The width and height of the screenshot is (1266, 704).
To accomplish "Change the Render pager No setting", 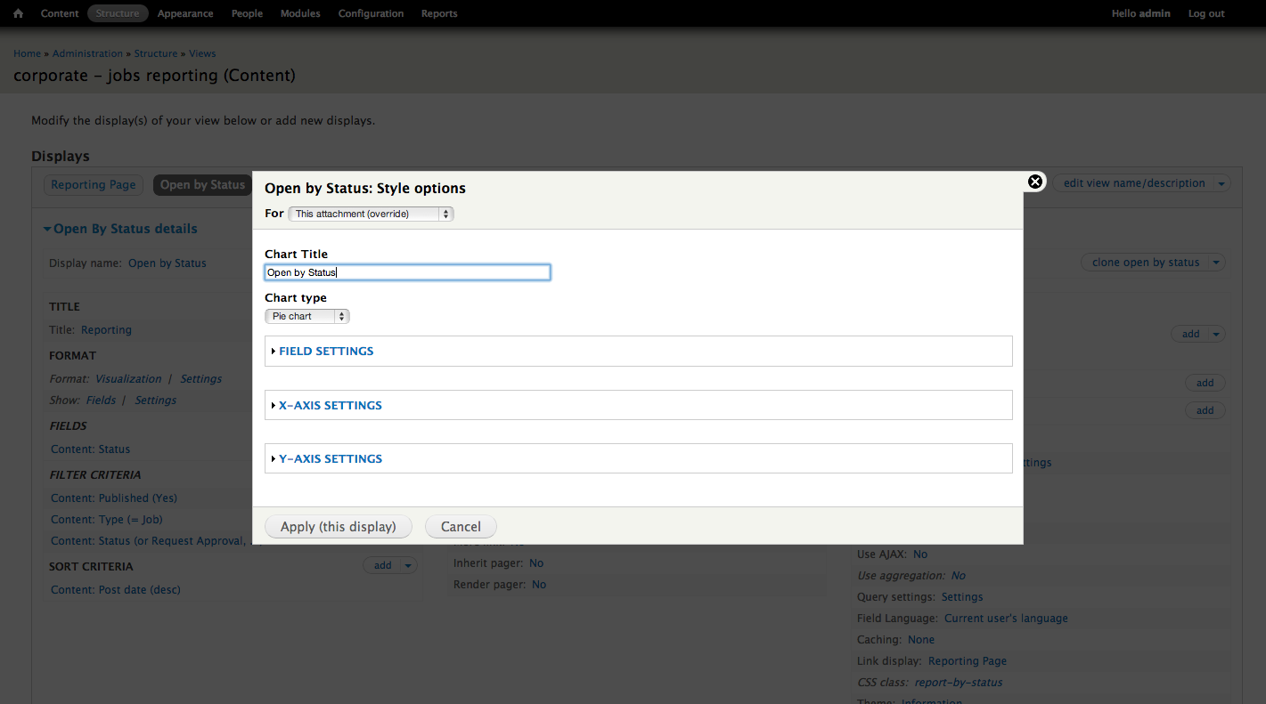I will point(539,585).
